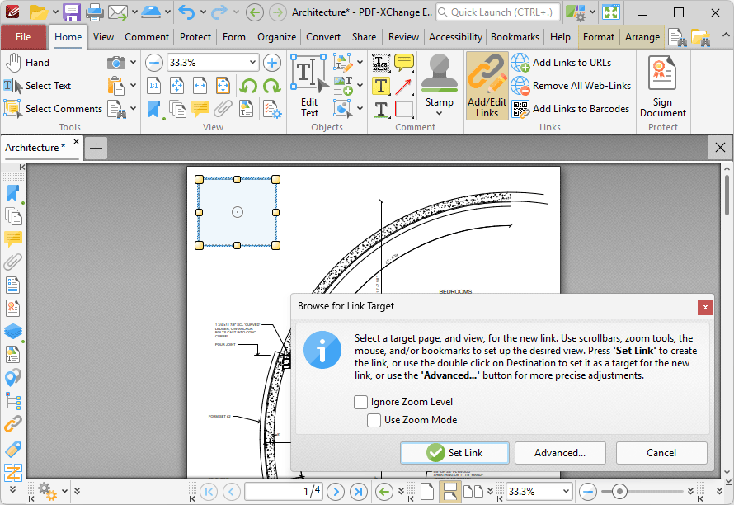Open the Layers pane in sidebar

point(13,331)
